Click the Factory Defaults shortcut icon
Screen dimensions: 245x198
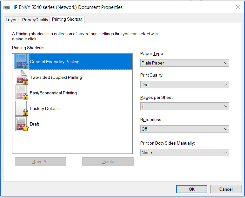click(x=22, y=108)
